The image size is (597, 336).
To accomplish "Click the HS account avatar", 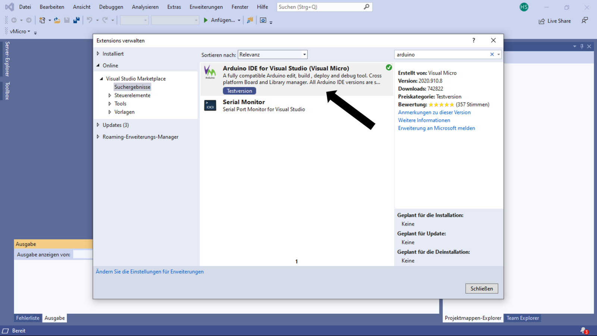I will pyautogui.click(x=524, y=7).
